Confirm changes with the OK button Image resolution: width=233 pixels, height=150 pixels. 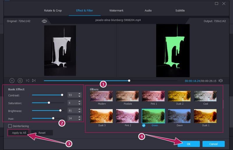tap(188, 144)
